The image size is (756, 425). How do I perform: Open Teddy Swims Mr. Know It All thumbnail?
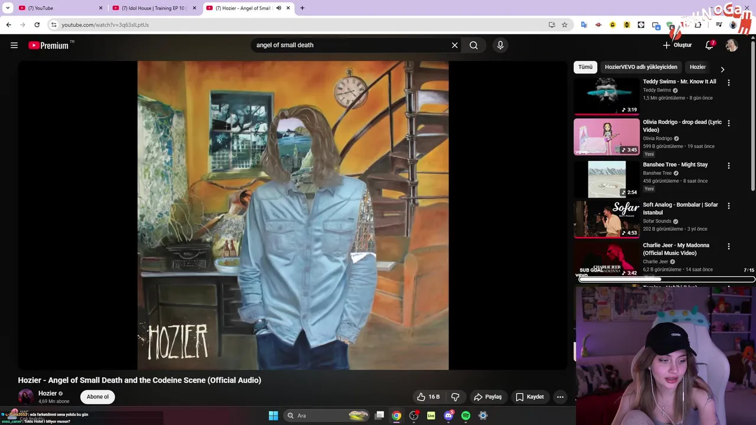coord(607,96)
